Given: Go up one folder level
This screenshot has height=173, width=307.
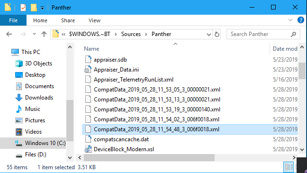Looking at the screenshot, I should tap(44, 34).
